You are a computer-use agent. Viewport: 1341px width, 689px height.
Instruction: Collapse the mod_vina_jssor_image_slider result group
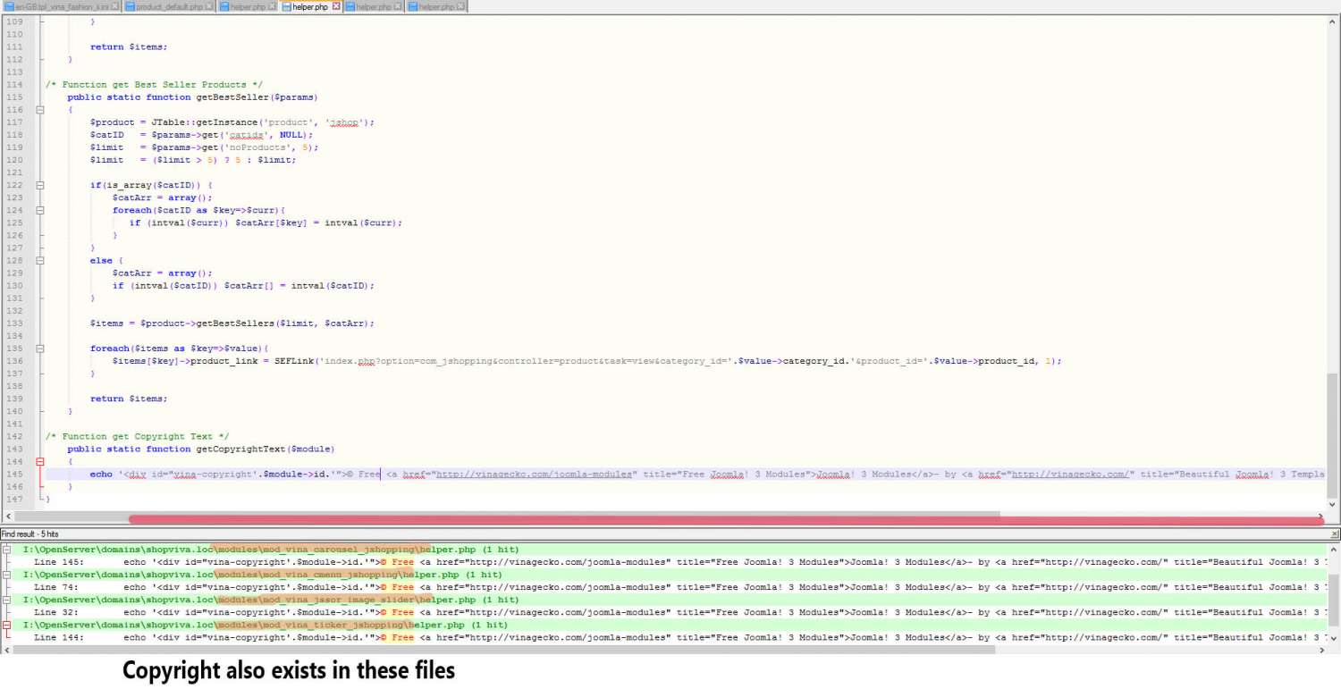coord(7,600)
